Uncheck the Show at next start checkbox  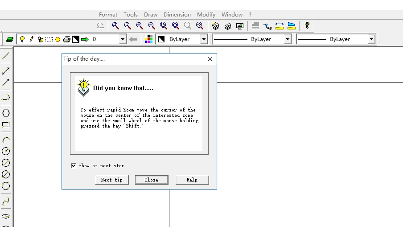click(74, 165)
